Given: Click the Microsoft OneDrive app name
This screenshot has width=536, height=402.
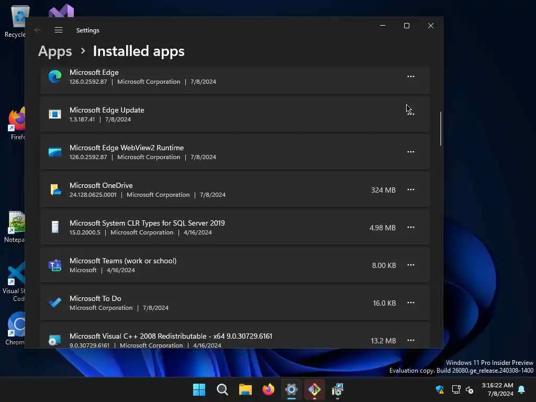Looking at the screenshot, I should click(x=101, y=185).
